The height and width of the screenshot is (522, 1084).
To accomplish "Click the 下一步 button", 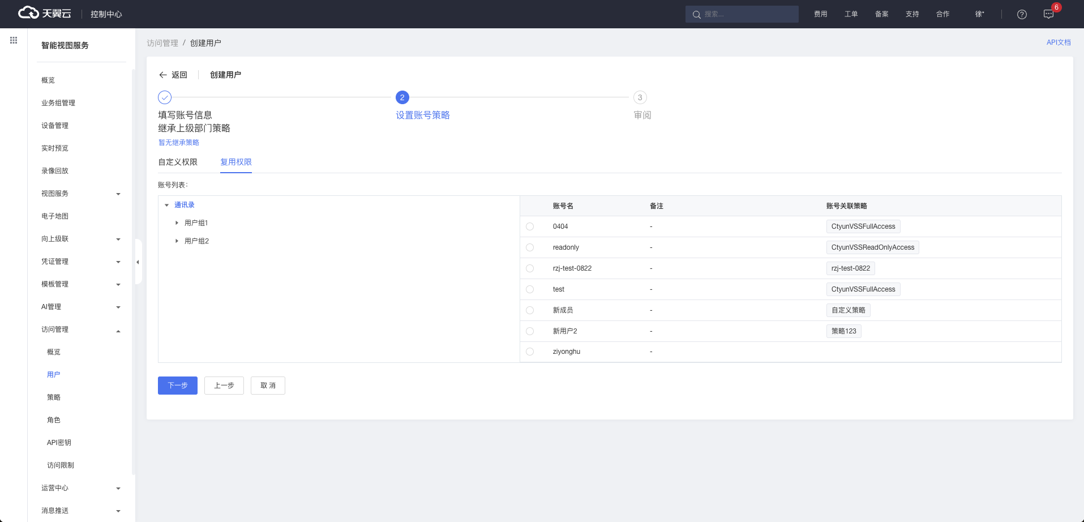I will 178,386.
